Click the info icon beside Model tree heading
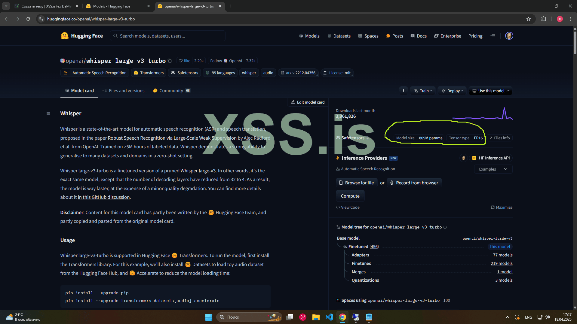The width and height of the screenshot is (577, 324). click(445, 227)
